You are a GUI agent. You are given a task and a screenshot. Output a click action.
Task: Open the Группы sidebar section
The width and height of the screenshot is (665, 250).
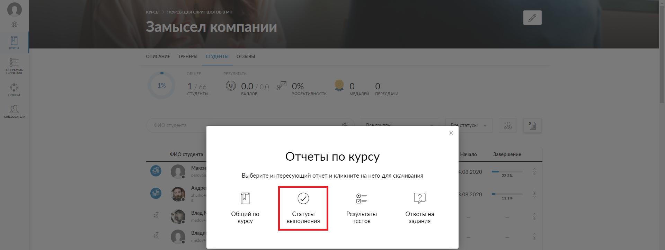point(14,89)
